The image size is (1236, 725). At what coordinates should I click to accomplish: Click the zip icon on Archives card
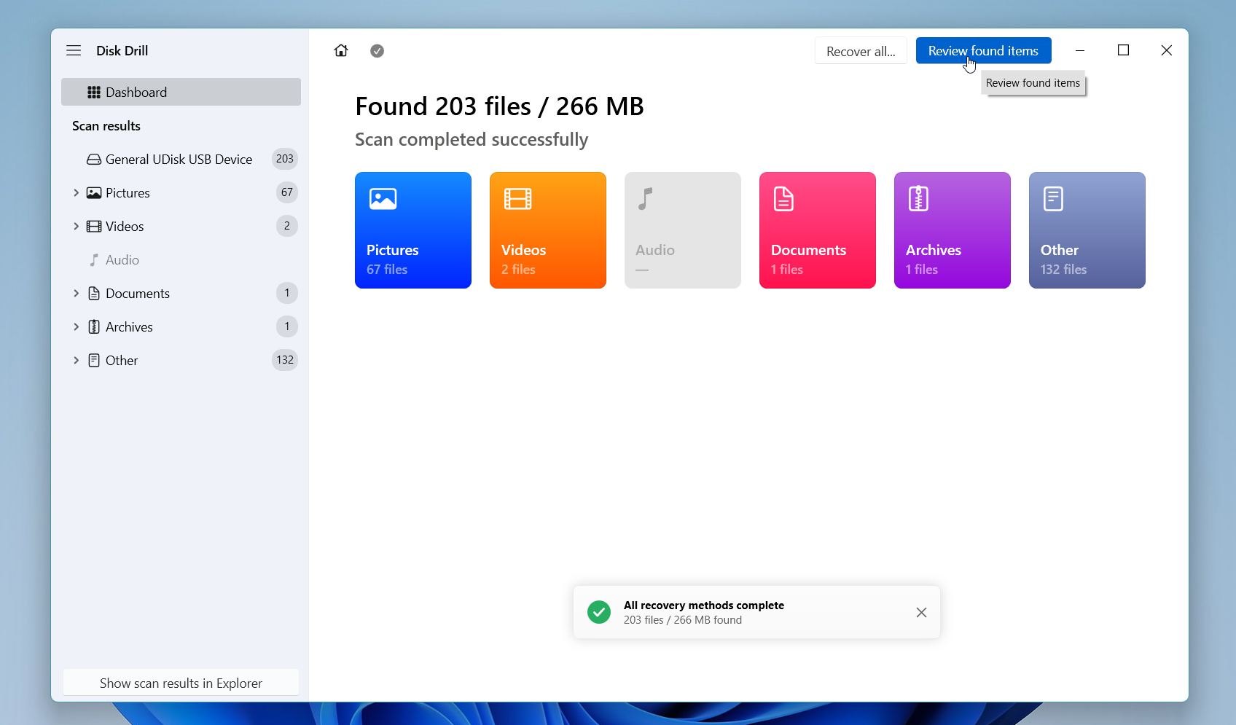pos(918,198)
